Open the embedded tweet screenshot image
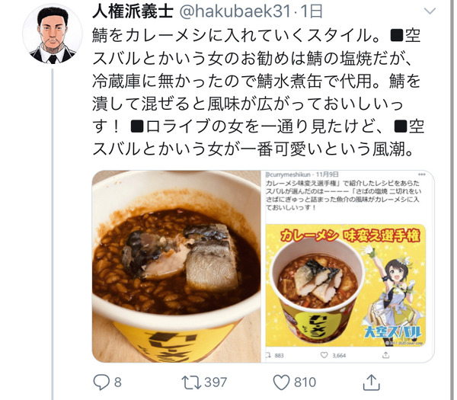 click(348, 266)
